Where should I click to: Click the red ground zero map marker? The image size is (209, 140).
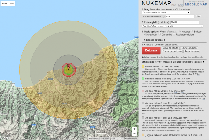[x=69, y=66]
